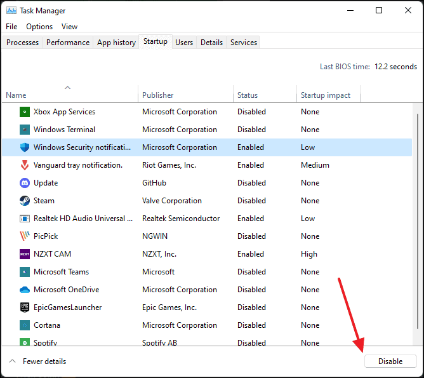
Task: Select the NZXT CAM entry name
Action: [x=52, y=254]
